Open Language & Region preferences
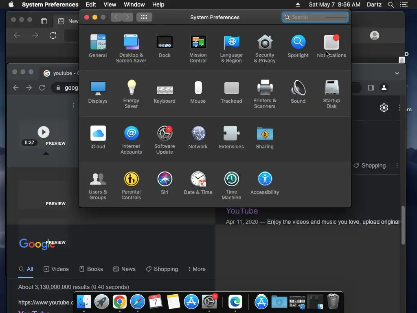This screenshot has width=417, height=313. pos(231,48)
